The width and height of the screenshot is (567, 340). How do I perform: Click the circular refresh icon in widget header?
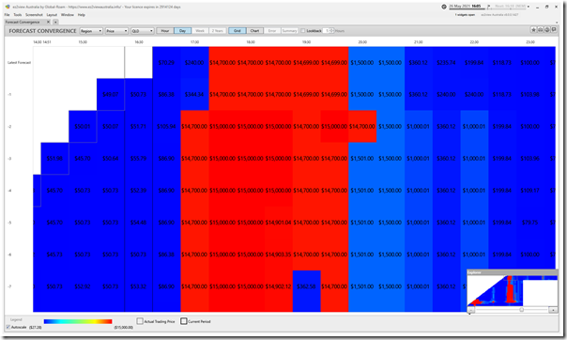(547, 30)
